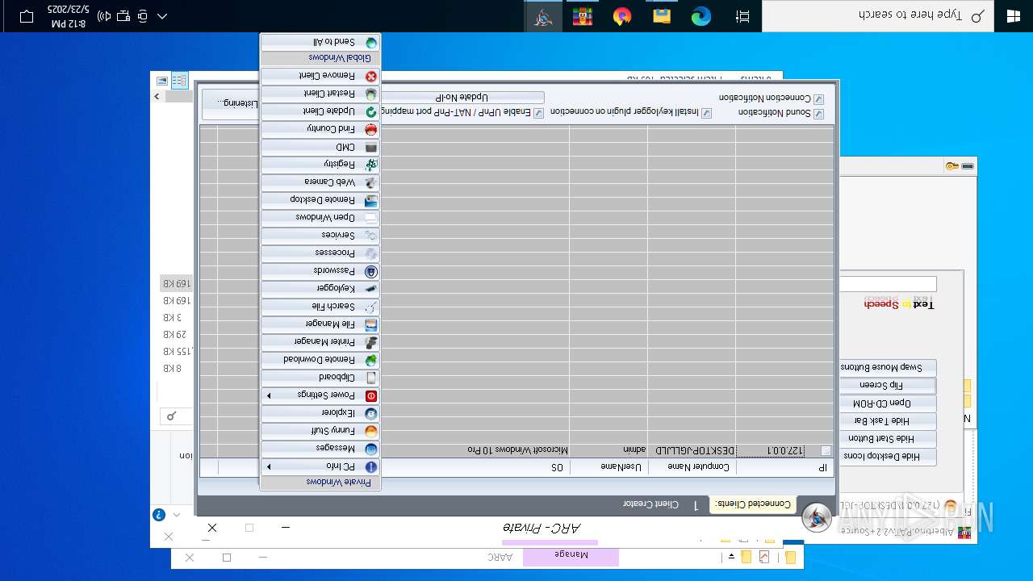View Processes from the context menu
1033x581 pixels.
[320, 253]
